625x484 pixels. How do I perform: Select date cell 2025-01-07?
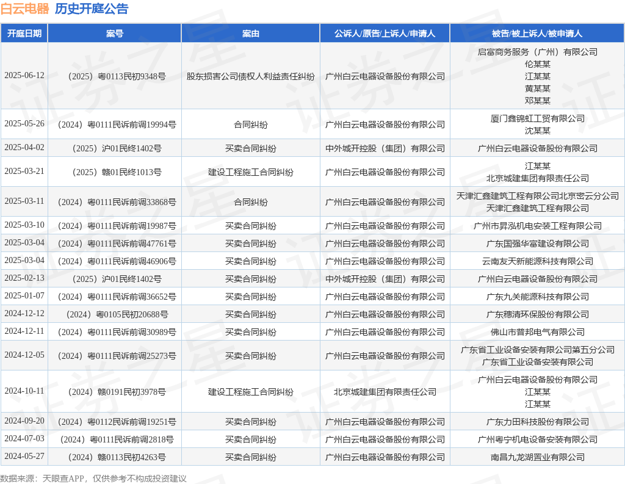(x=24, y=296)
